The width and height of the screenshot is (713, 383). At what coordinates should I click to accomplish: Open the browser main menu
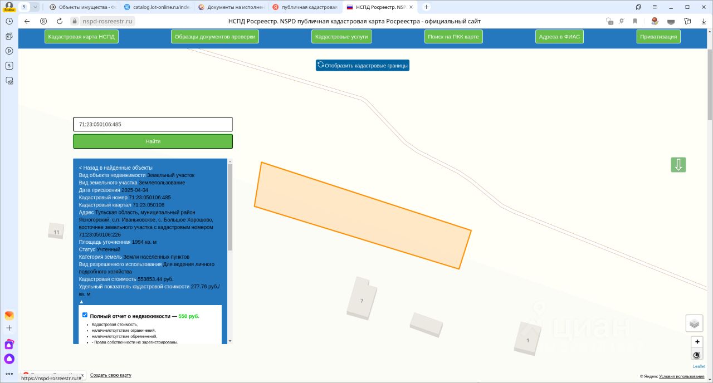click(655, 7)
